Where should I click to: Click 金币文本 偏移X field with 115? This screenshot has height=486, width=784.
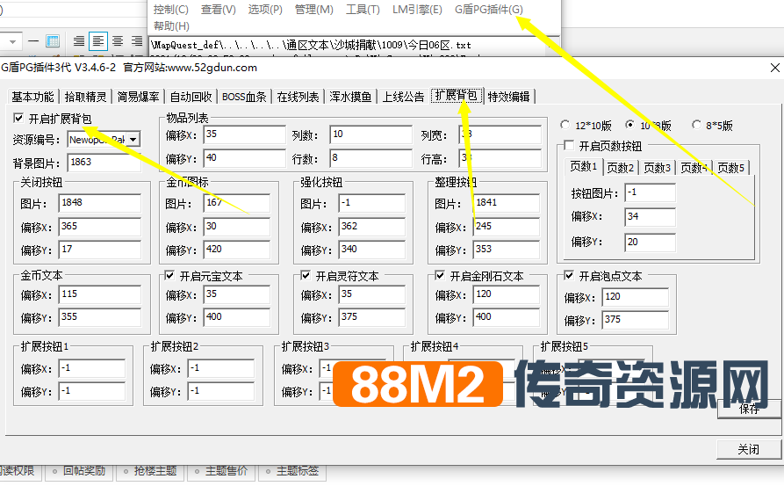(100, 294)
